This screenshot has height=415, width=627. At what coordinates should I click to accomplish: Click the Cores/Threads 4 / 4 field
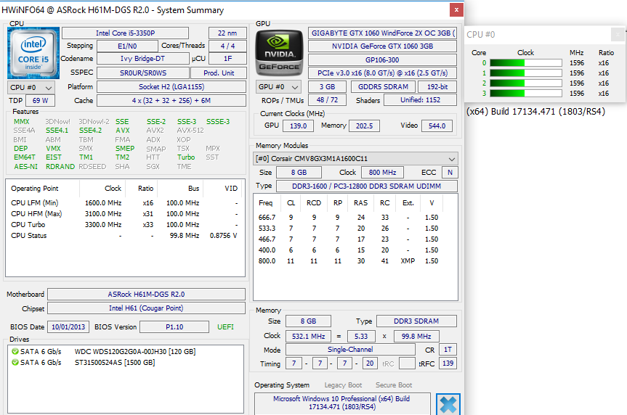pos(227,46)
